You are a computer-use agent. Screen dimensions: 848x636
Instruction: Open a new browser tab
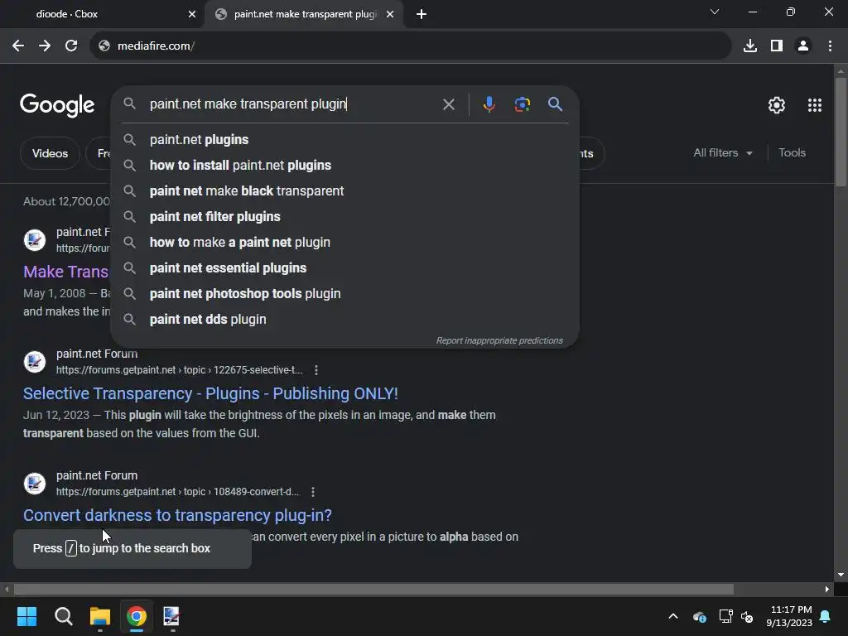click(422, 14)
